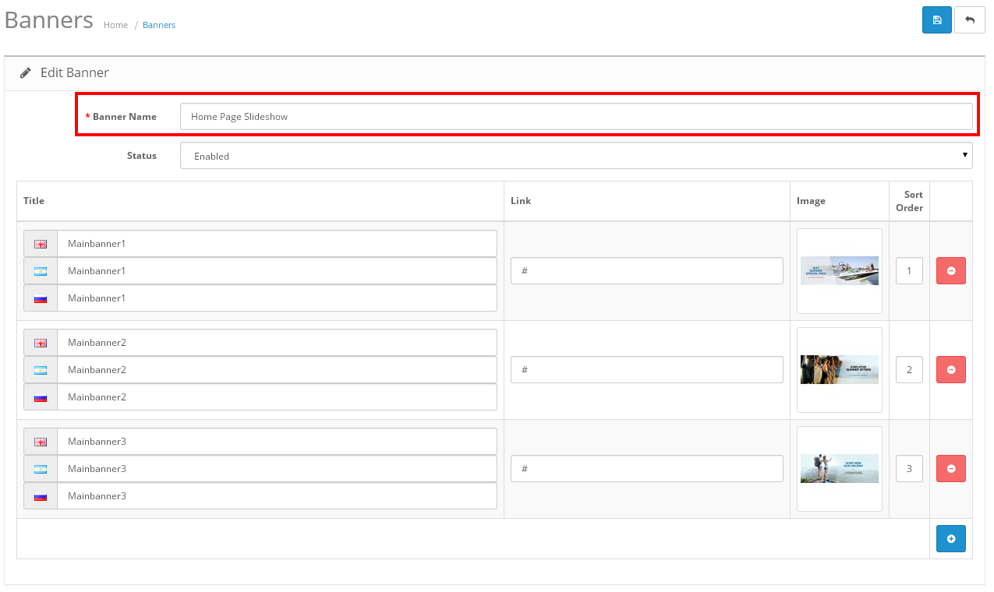
Task: Click the blue save floppy disk icon
Action: click(936, 20)
